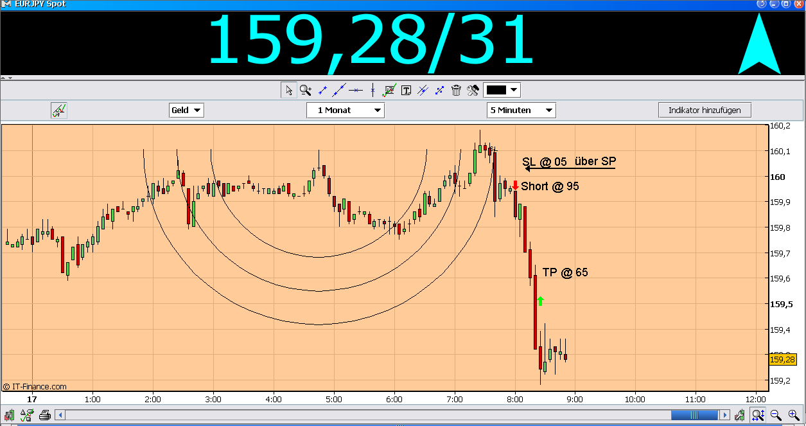This screenshot has height=426, width=806.
Task: Click the 'TP @ 65' annotation
Action: [565, 272]
